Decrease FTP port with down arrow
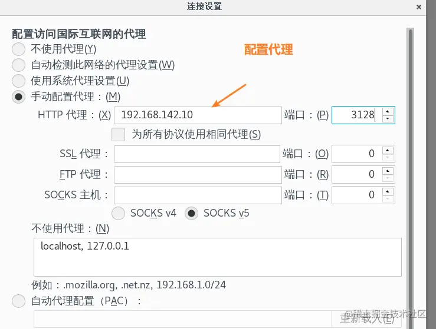 click(x=388, y=178)
